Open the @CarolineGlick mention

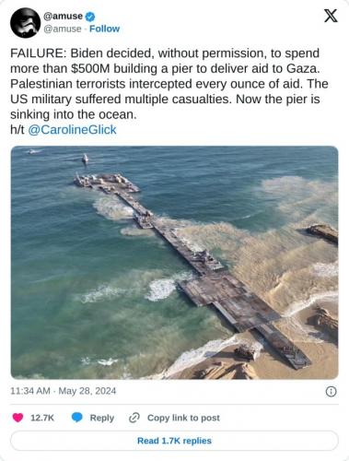72,130
